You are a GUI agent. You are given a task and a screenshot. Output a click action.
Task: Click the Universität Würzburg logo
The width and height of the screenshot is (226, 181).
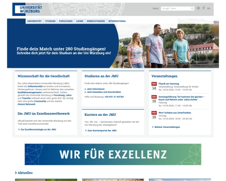(27, 9)
